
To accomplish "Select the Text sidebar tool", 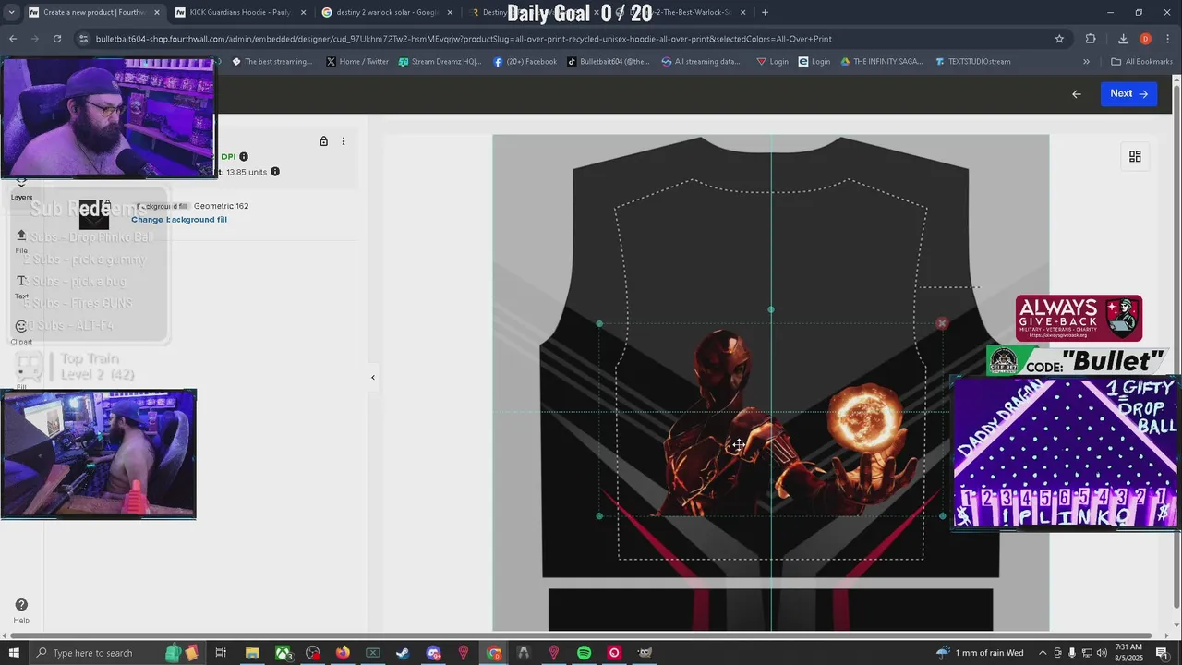I will tap(21, 286).
